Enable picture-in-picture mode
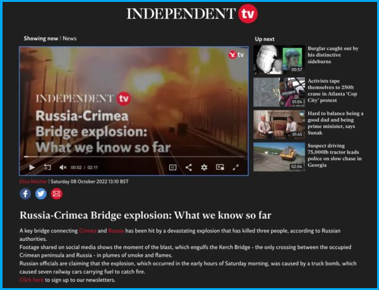 (x=220, y=167)
